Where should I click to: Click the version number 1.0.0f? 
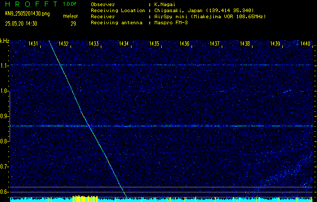coord(70,4)
